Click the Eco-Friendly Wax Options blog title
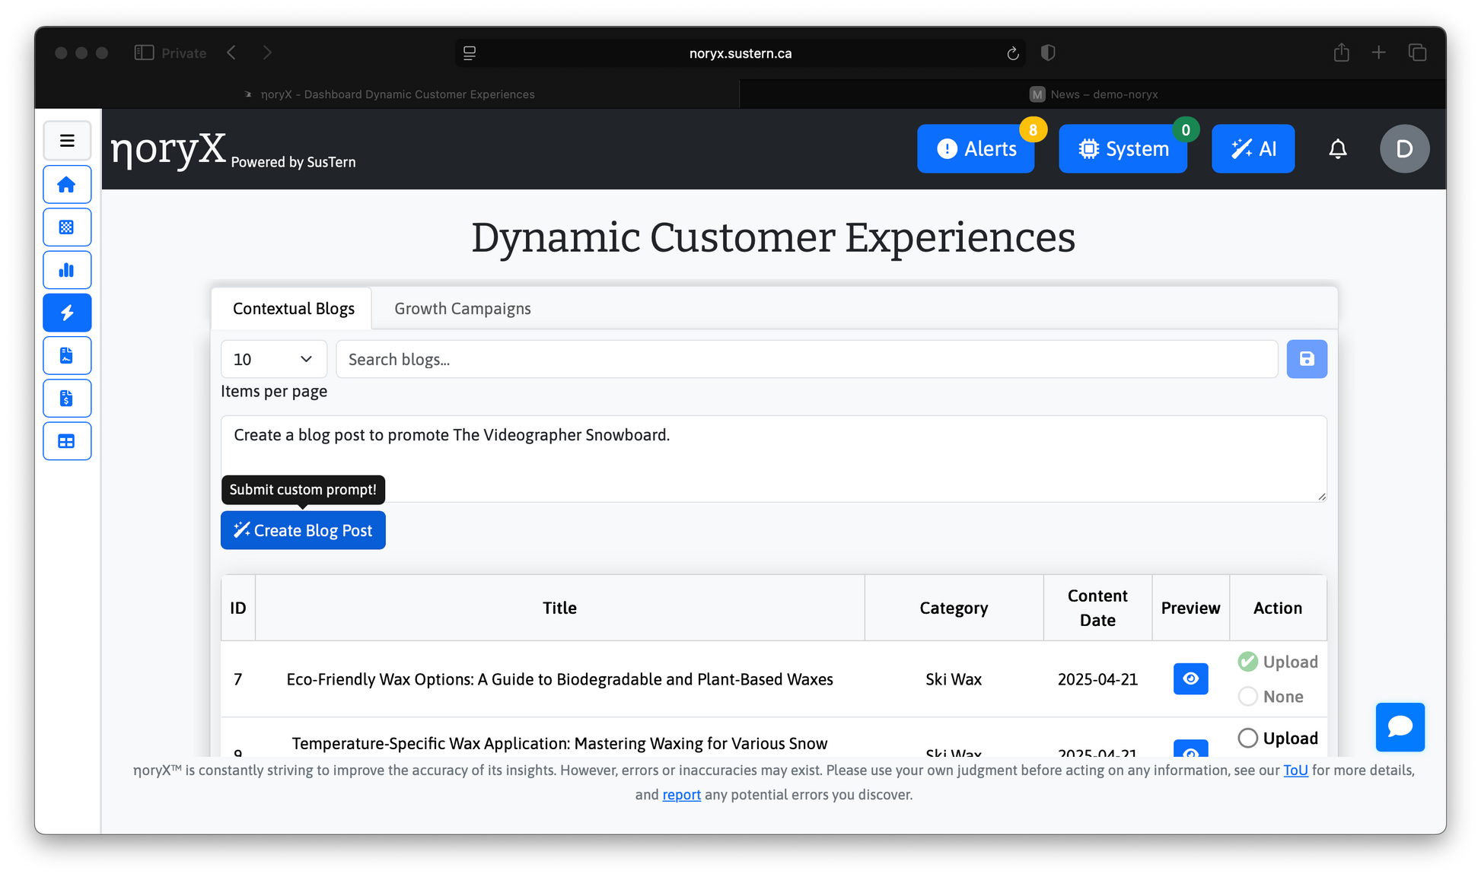 tap(559, 679)
